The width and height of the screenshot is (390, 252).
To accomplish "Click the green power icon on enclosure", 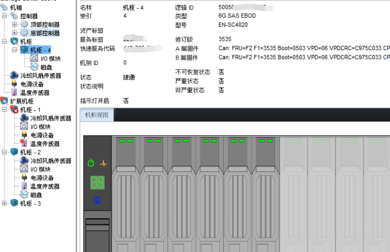I will pyautogui.click(x=91, y=163).
